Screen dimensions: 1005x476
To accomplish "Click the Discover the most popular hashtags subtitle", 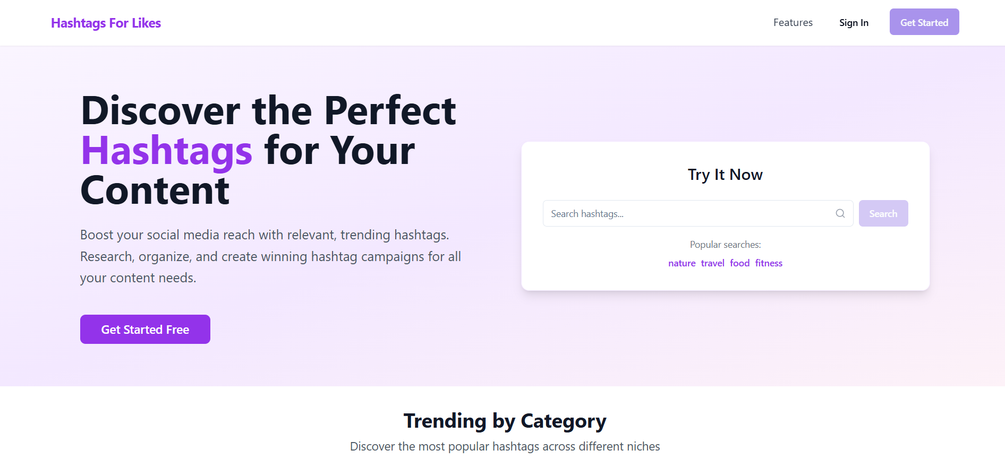I will tap(505, 447).
